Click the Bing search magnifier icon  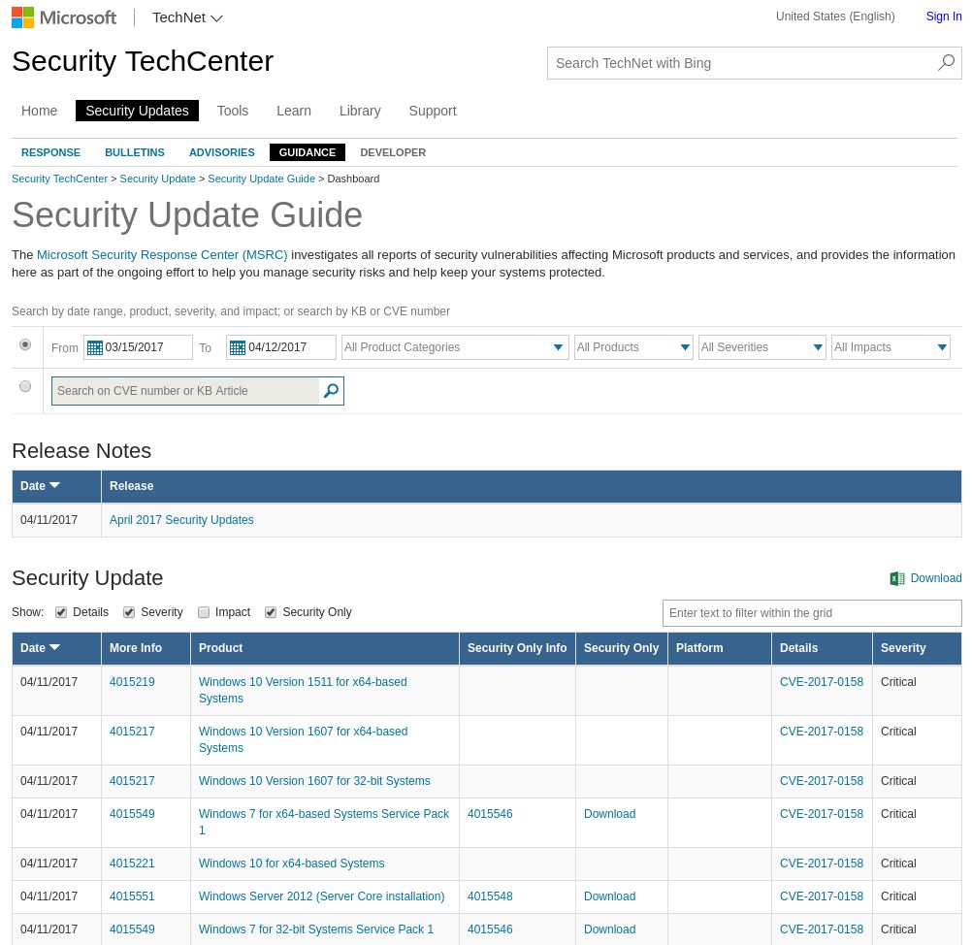pos(946,62)
